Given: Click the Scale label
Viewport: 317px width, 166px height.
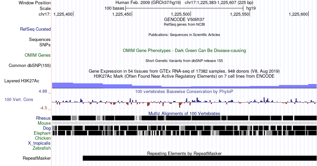Looking at the screenshot, I should click(45, 8).
